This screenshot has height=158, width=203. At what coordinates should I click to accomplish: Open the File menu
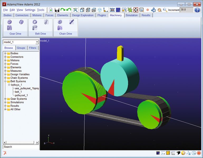6,10
